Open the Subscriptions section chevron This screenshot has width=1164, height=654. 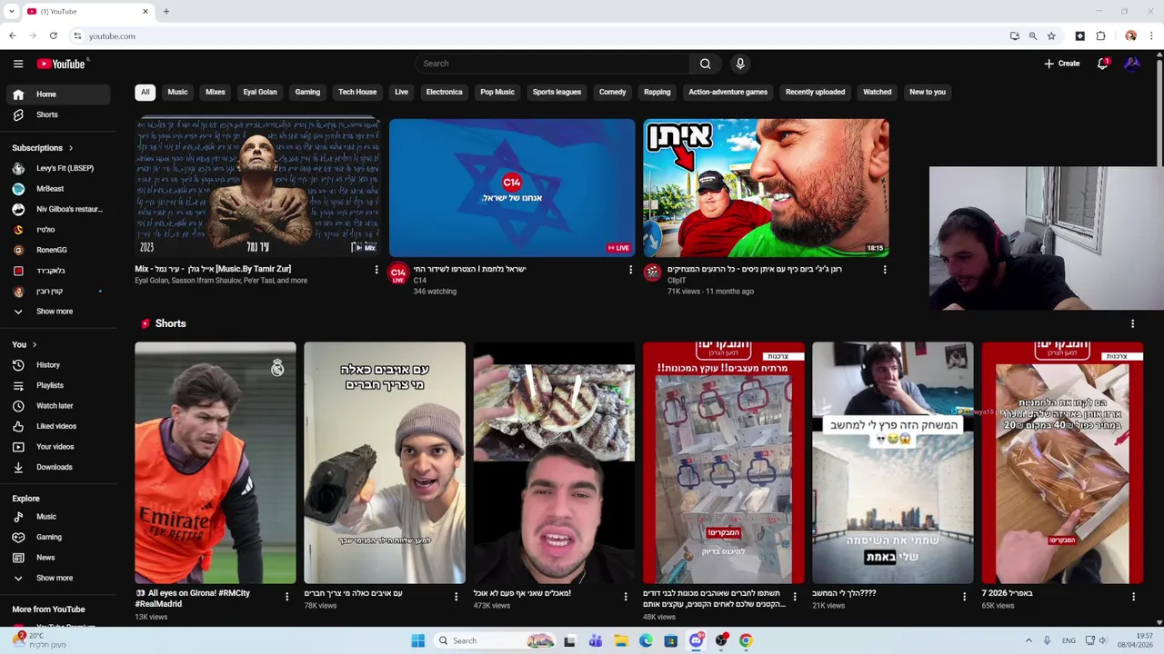tap(70, 148)
